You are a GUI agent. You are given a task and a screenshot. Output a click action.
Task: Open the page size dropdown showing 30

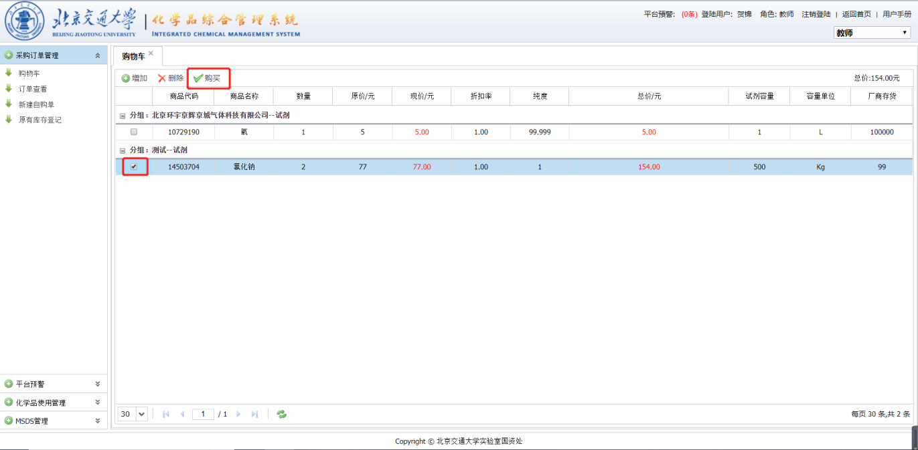coord(133,415)
